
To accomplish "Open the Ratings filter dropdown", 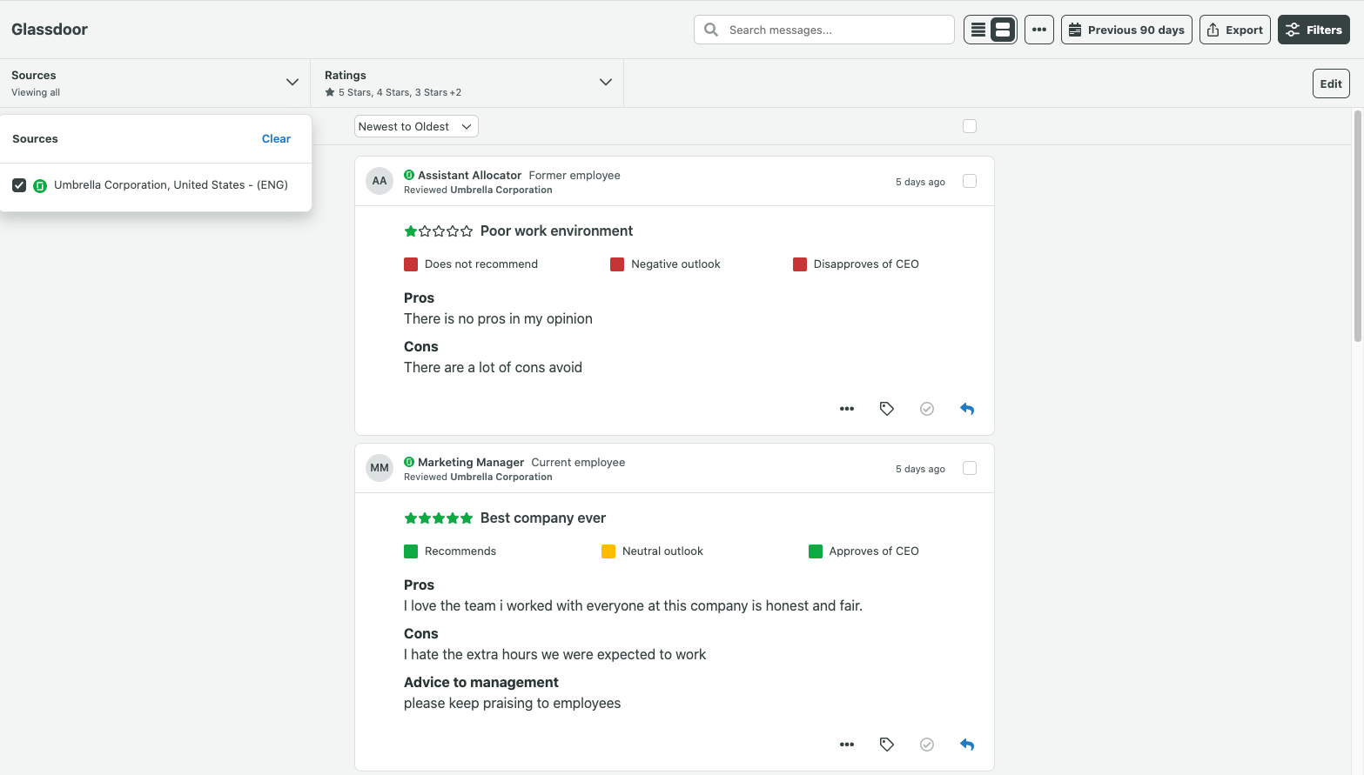I will click(x=605, y=82).
